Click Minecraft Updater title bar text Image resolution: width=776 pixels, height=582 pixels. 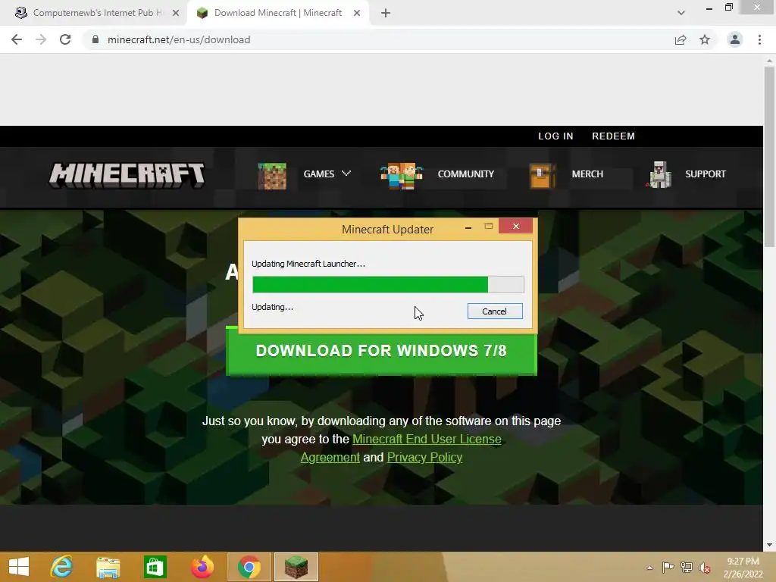pyautogui.click(x=387, y=230)
